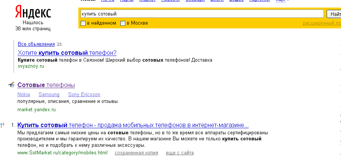
Task: Follow the Nokia link
Action: (23, 94)
